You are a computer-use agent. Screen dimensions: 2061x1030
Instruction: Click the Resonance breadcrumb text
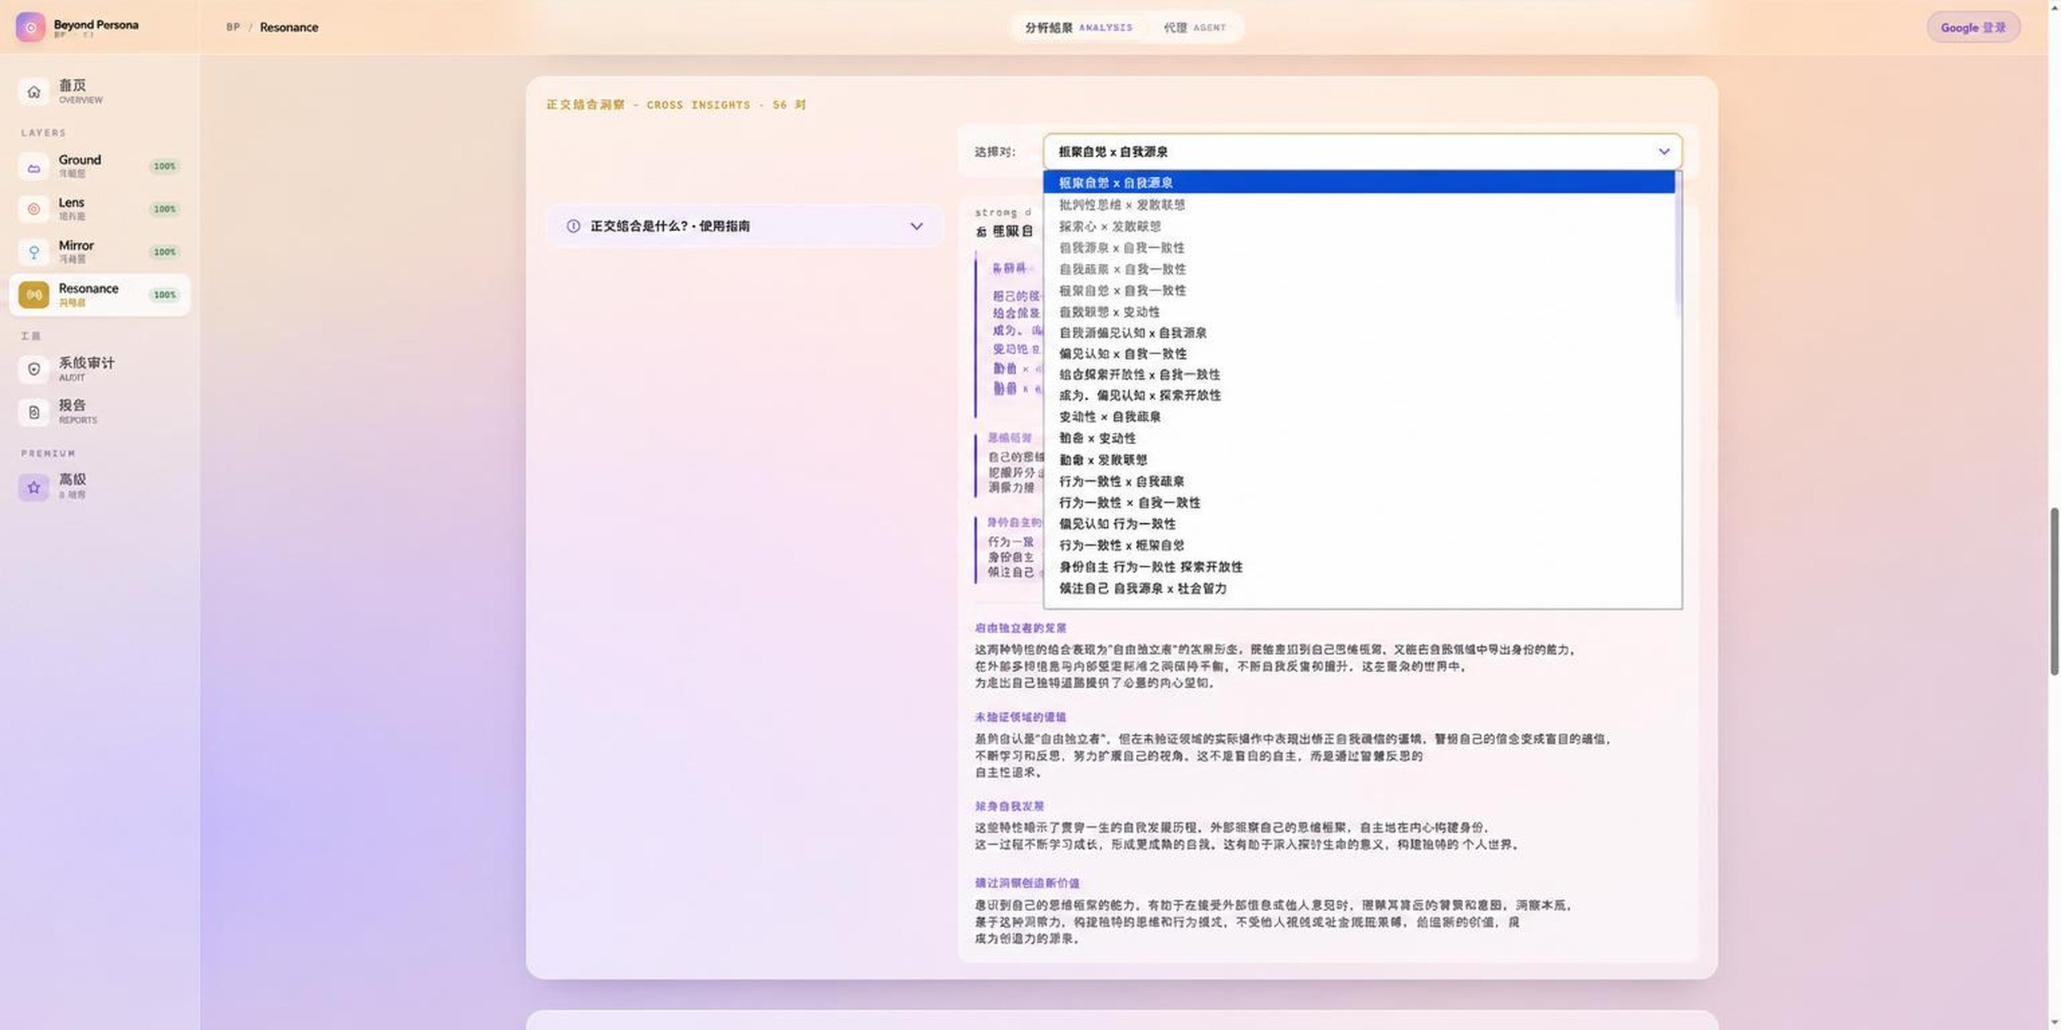tap(288, 27)
